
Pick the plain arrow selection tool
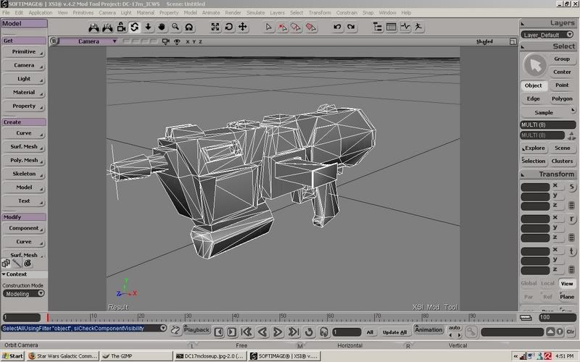pyautogui.click(x=269, y=27)
